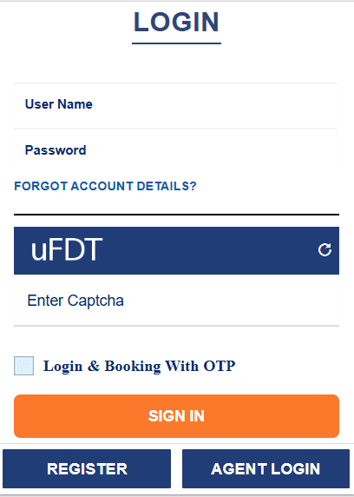Click the User Name placeholder text
The image size is (354, 497).
(59, 104)
